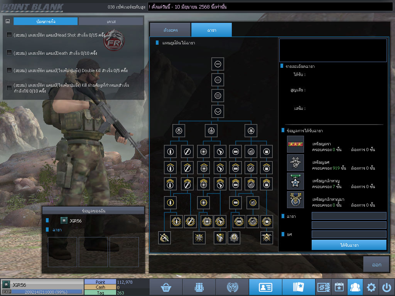Open the profile ID card icon
395x296 pixels.
(x=265, y=287)
